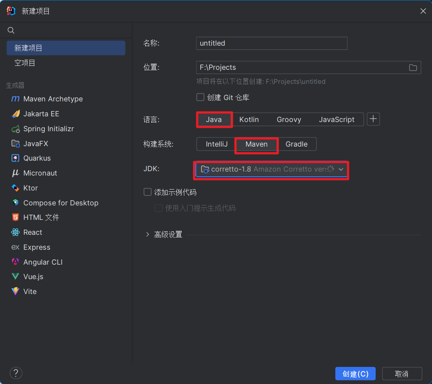Click the search field in left panel

[66, 30]
